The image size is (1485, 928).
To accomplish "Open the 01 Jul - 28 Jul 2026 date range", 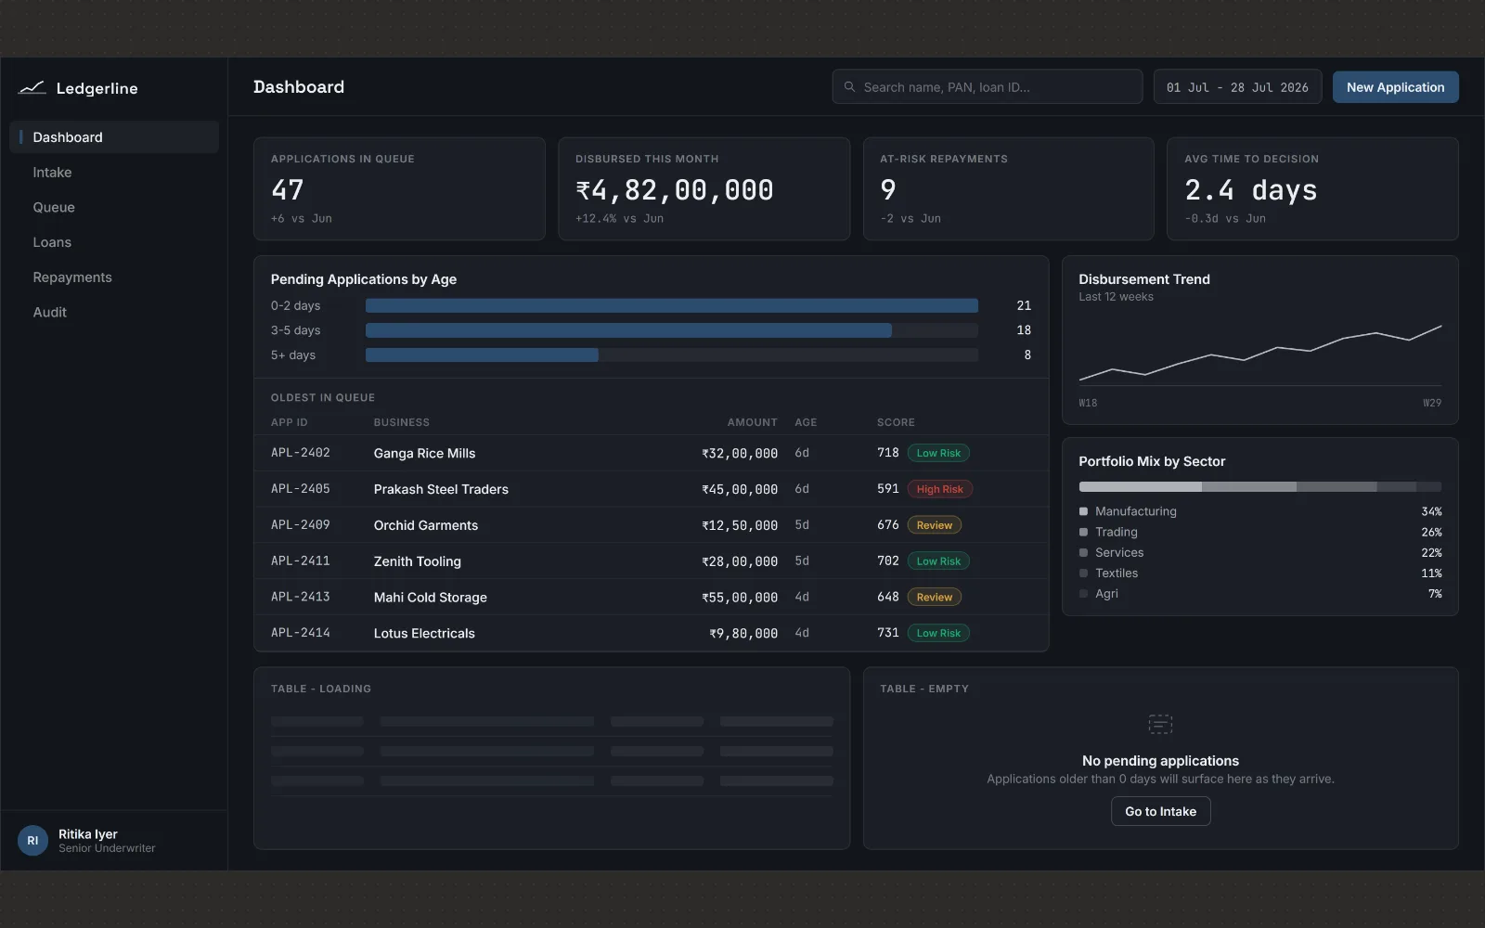I will [1237, 87].
